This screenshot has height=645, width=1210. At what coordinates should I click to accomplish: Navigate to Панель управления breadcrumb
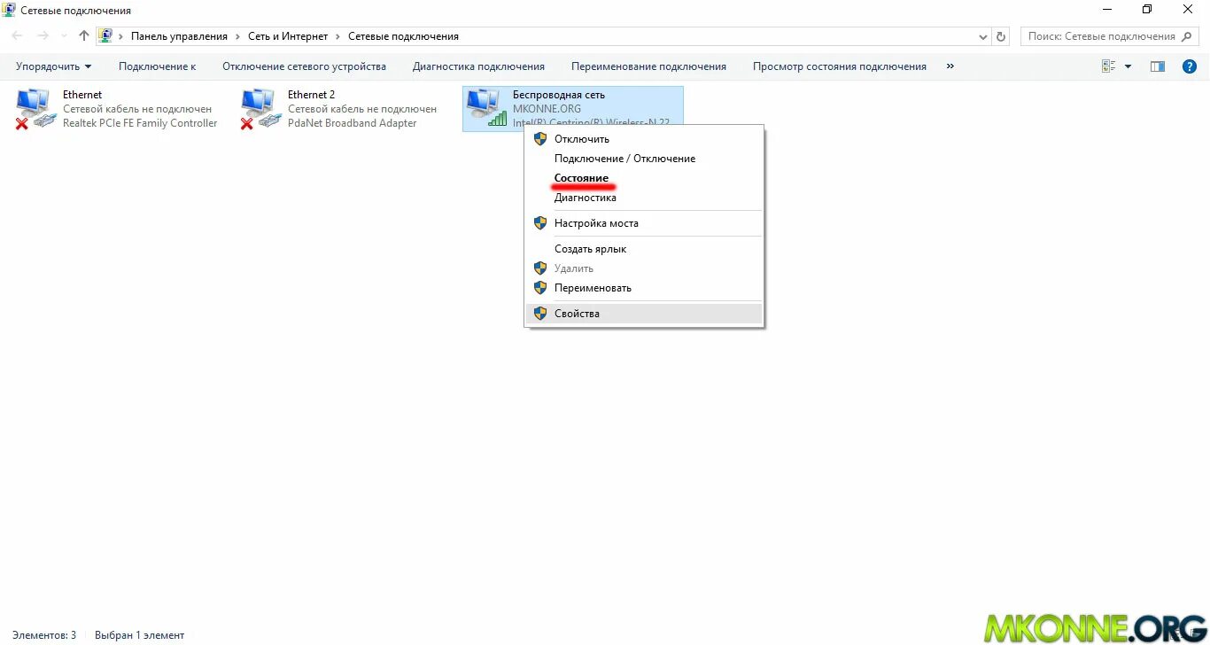(179, 36)
